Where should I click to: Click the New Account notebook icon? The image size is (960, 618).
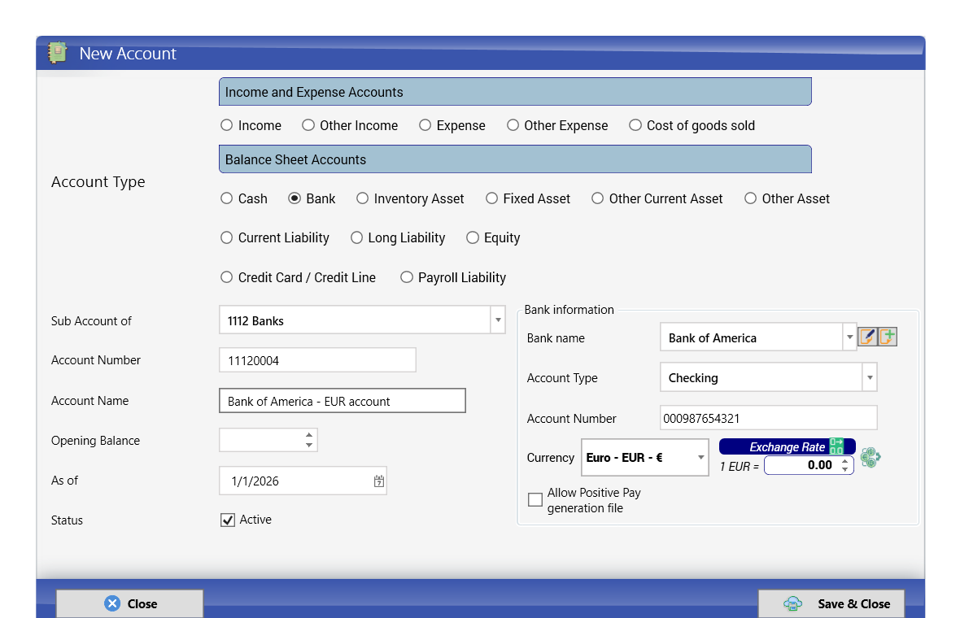(58, 53)
